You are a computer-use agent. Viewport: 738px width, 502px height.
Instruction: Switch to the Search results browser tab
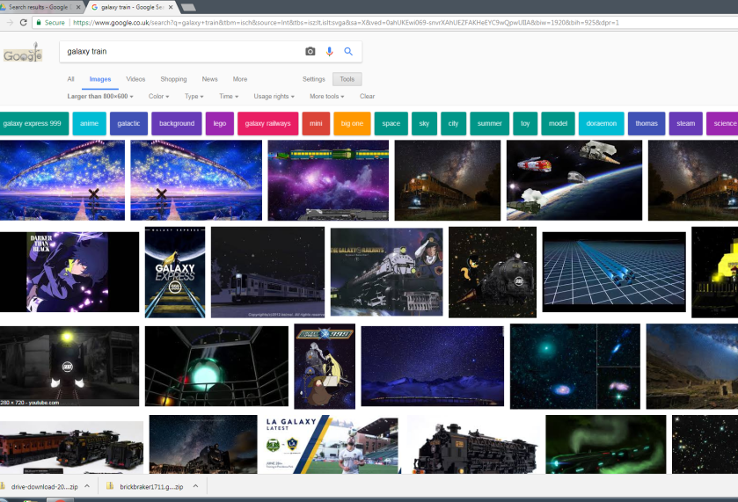(x=40, y=7)
